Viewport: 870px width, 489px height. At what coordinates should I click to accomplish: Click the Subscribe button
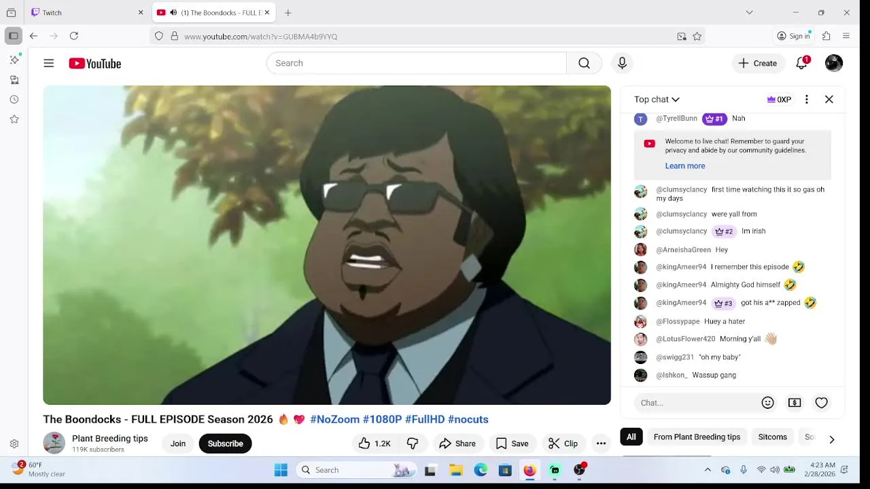click(x=225, y=443)
